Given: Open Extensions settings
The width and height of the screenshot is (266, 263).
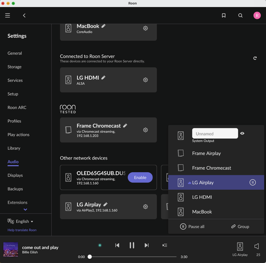Looking at the screenshot, I should (x=17, y=203).
